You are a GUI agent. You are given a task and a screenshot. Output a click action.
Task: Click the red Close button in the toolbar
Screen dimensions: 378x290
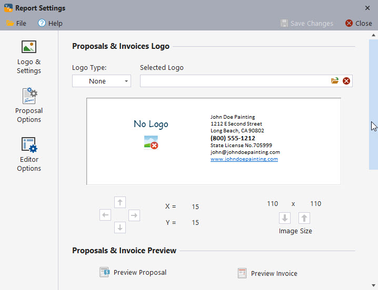pos(359,23)
